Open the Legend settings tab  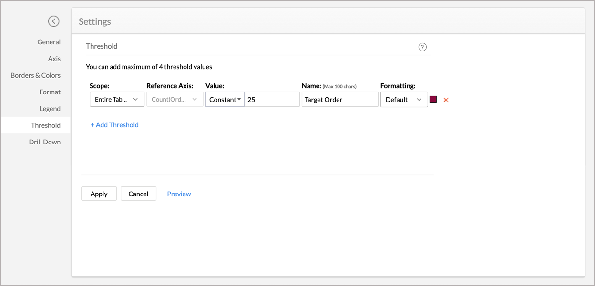pos(50,109)
